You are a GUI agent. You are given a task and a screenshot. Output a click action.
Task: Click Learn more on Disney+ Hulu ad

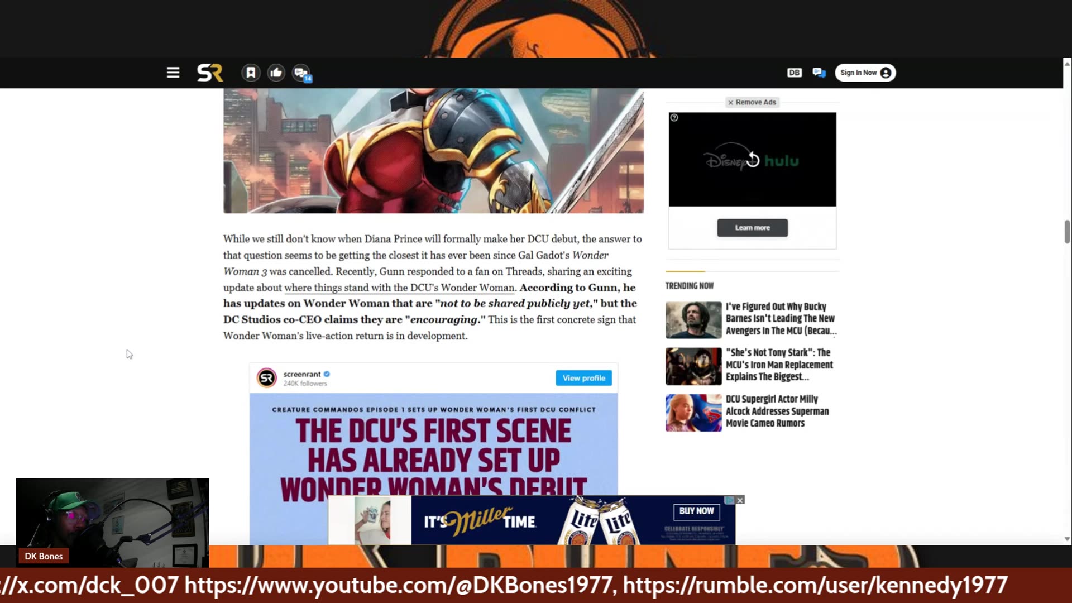click(753, 228)
